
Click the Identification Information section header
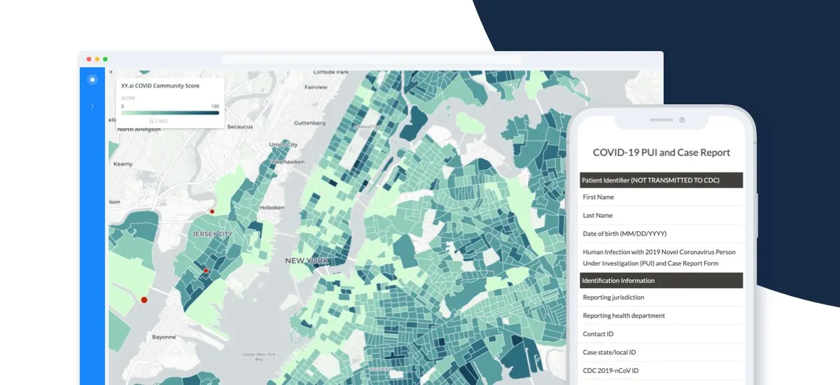coord(661,281)
